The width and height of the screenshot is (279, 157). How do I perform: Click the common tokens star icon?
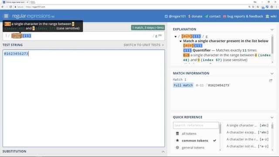[177, 140]
